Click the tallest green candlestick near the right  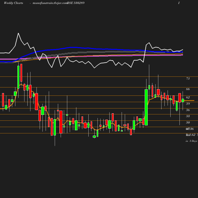pyautogui.click(x=146, y=107)
